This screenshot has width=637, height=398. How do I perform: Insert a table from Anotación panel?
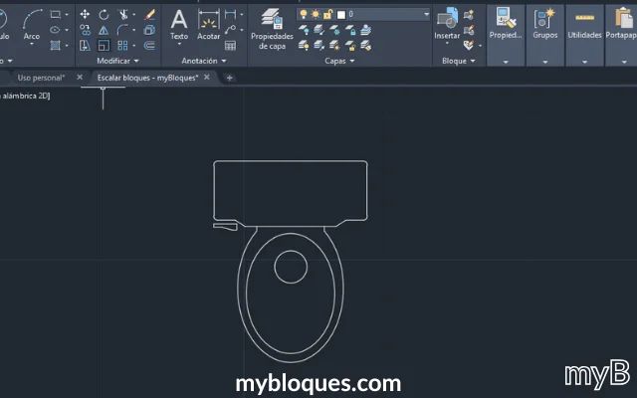click(231, 46)
